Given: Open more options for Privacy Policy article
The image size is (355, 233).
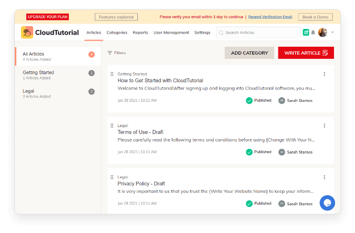Looking at the screenshot, I should coord(324,177).
